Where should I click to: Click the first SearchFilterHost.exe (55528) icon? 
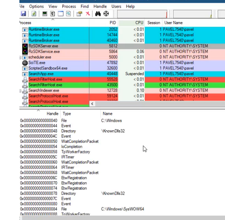(25, 79)
